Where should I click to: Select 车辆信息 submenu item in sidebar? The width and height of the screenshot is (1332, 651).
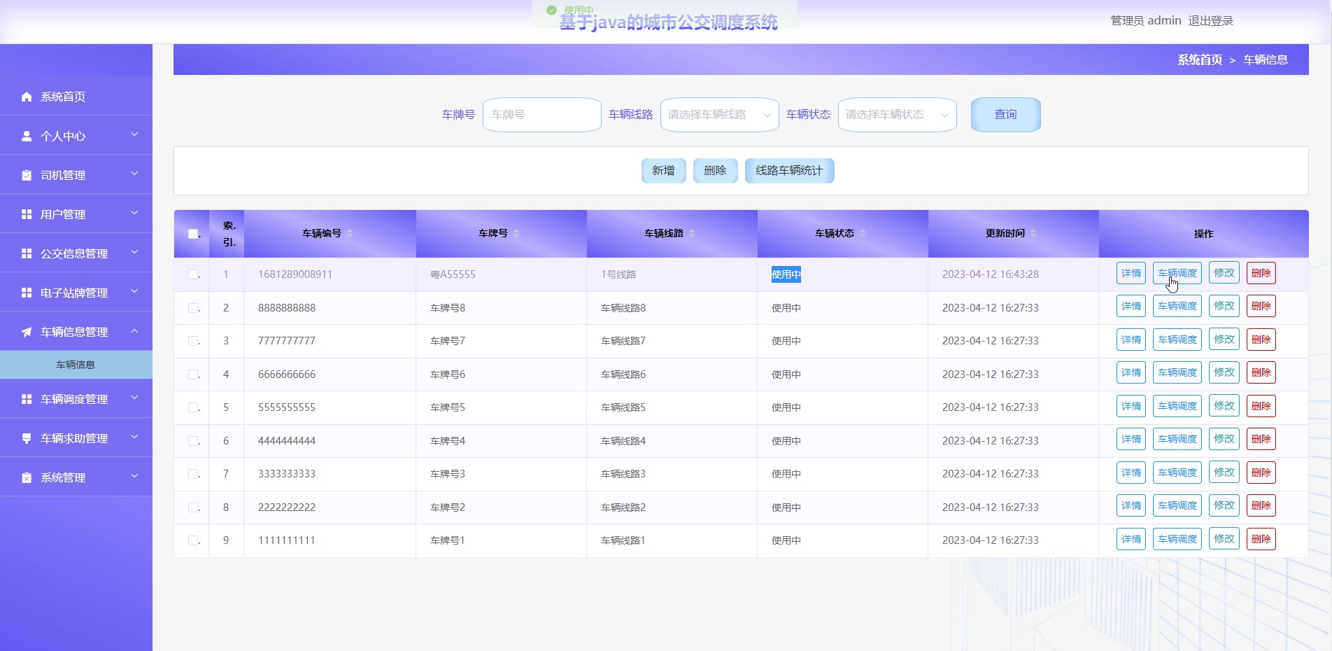(76, 365)
